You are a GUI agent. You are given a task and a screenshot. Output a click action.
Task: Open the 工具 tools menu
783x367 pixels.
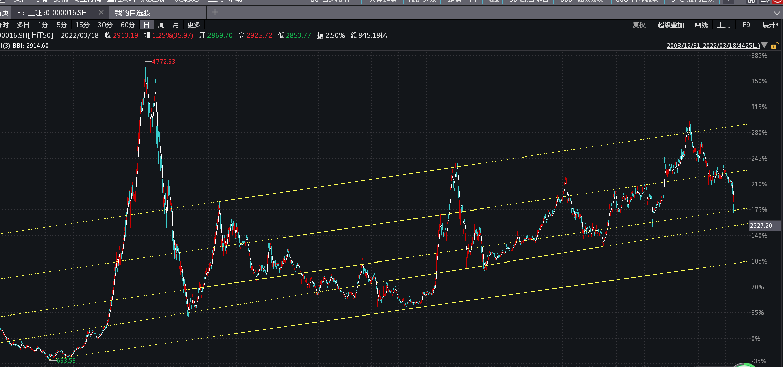pos(724,25)
